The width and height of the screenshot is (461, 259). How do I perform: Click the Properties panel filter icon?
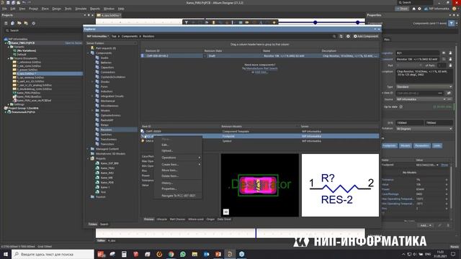pyautogui.click(x=452, y=23)
